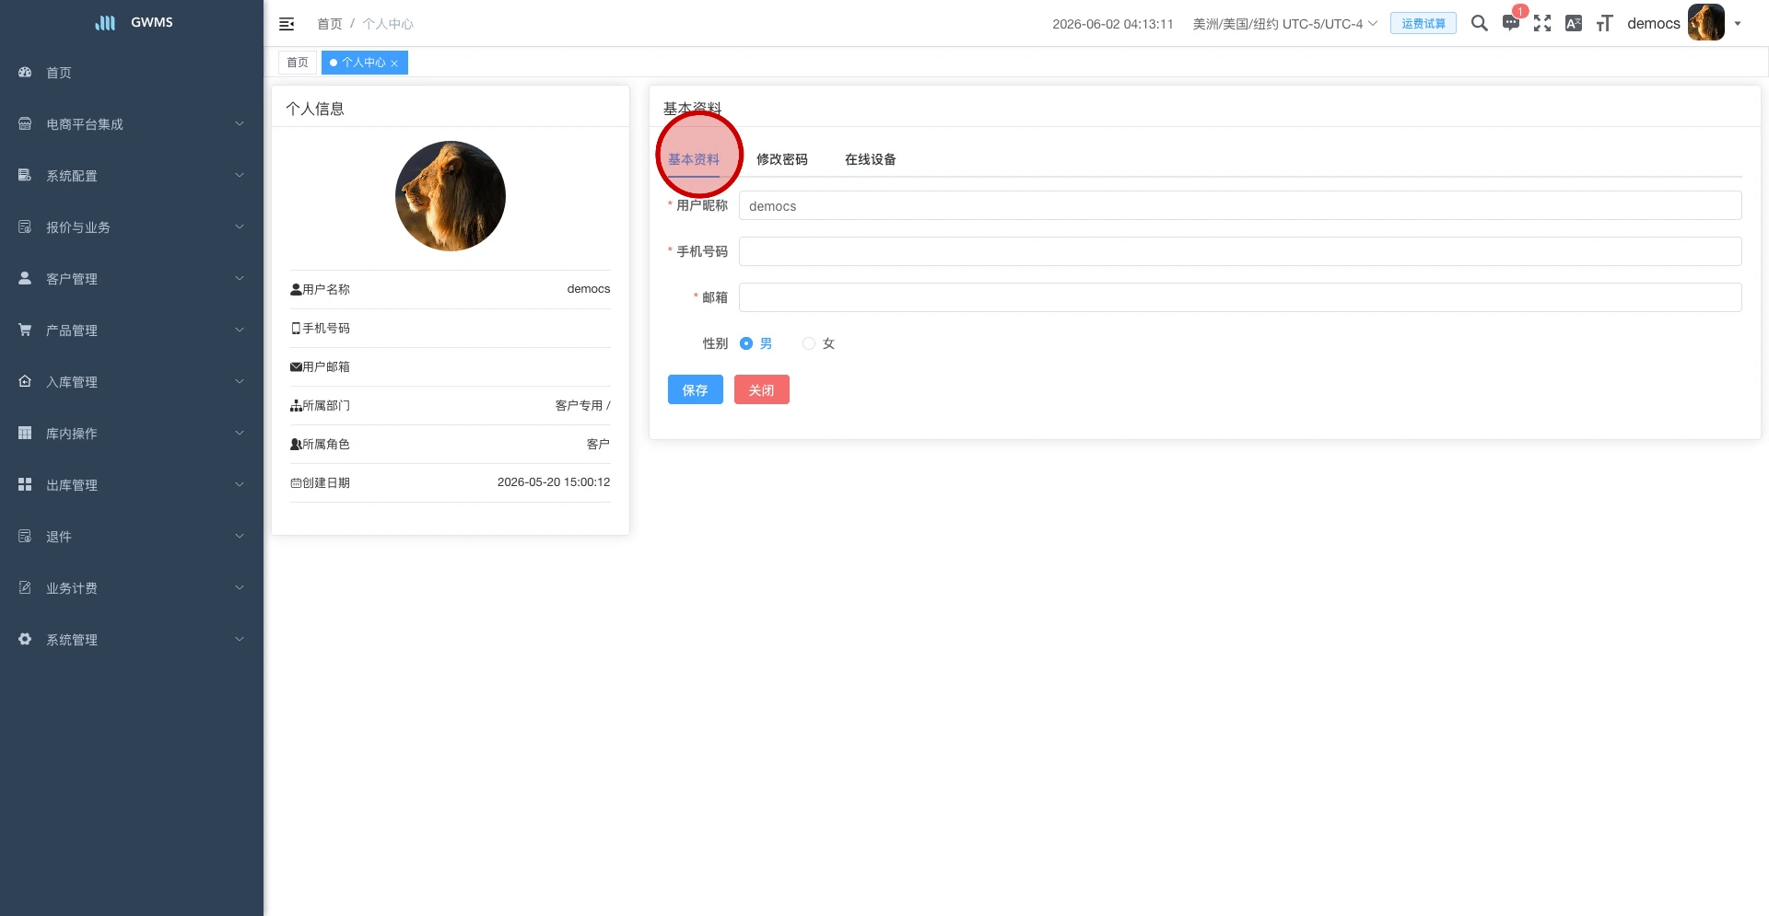The width and height of the screenshot is (1769, 916).
Task: Expand the 产品管理 menu chevron
Action: 240,330
